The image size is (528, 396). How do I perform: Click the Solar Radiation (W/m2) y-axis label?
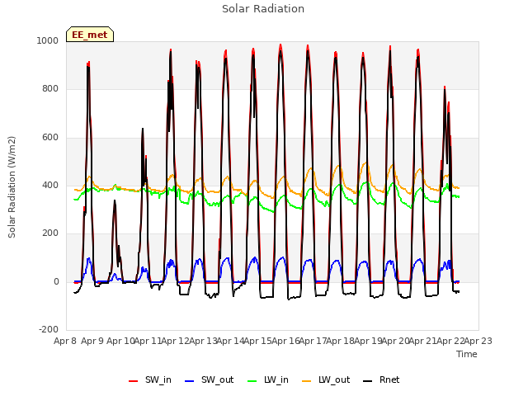[x=12, y=187]
